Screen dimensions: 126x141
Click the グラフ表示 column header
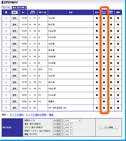104,13
